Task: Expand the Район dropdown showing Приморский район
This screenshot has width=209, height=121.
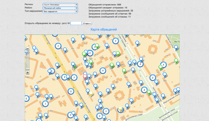Action: coord(60,8)
